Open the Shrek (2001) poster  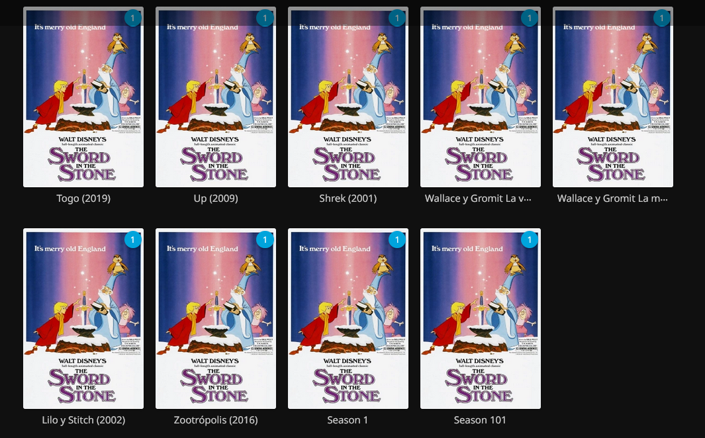tap(348, 97)
